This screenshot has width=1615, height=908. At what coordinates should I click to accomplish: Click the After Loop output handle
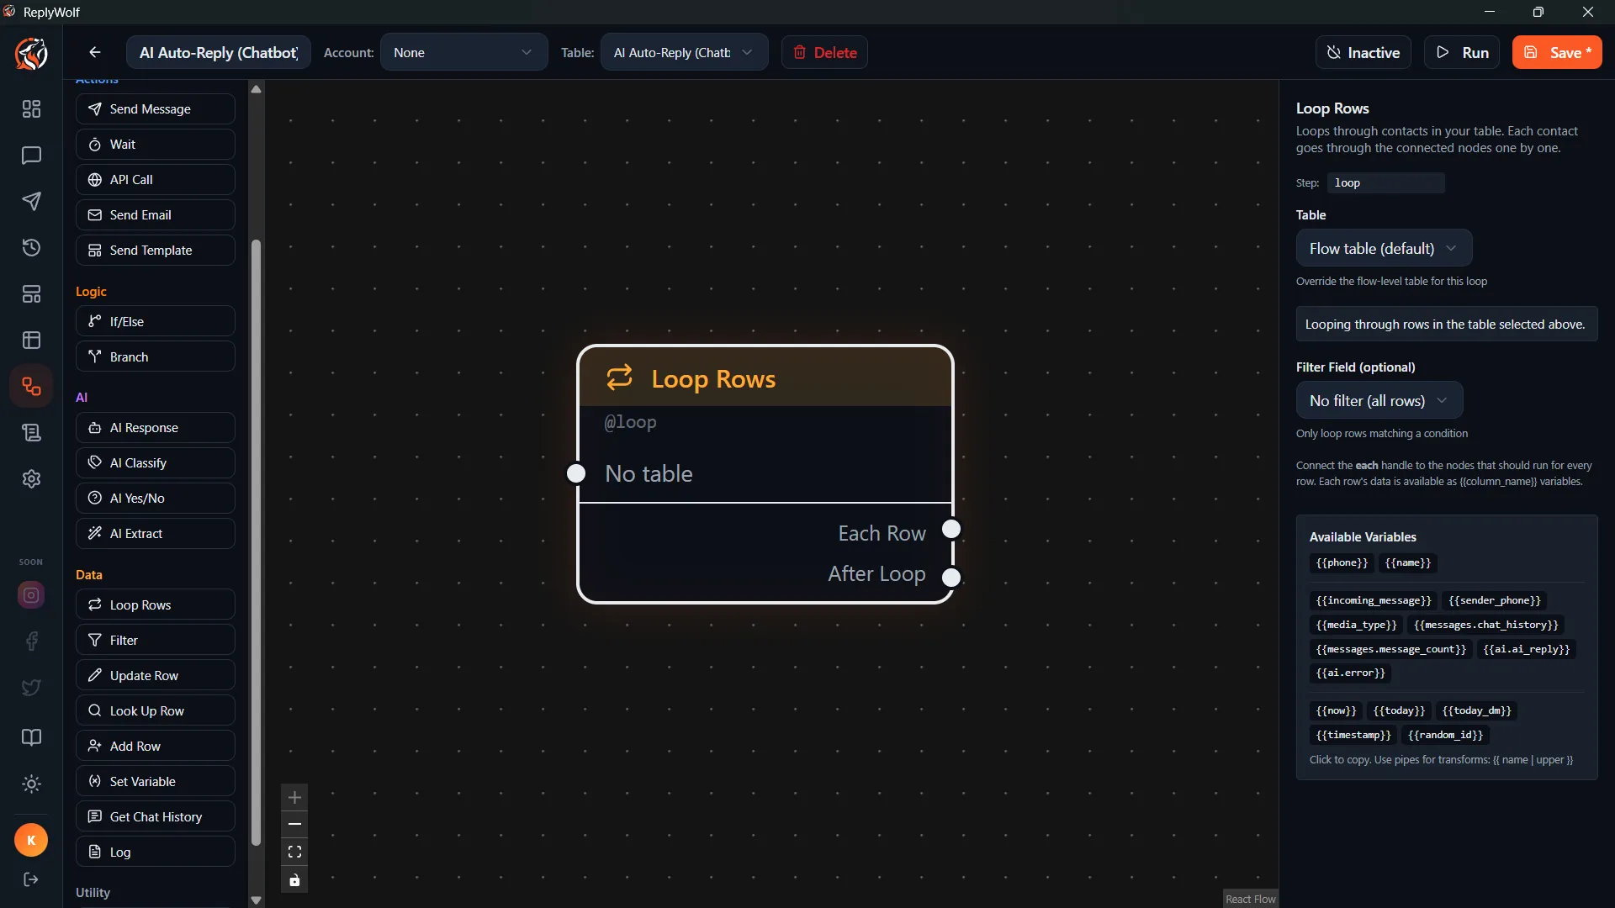951,578
